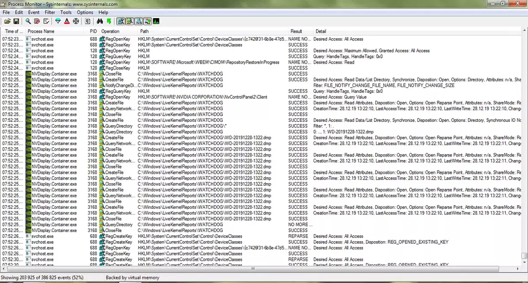Select the NotifyChangeDi... operation cell
528x283 pixels.
(120, 86)
